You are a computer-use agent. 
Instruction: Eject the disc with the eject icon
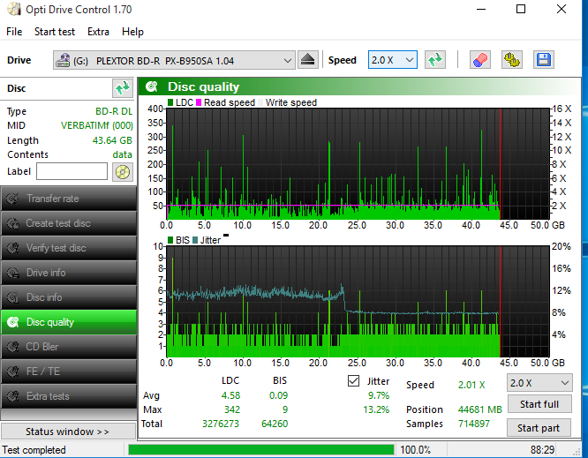coord(308,60)
